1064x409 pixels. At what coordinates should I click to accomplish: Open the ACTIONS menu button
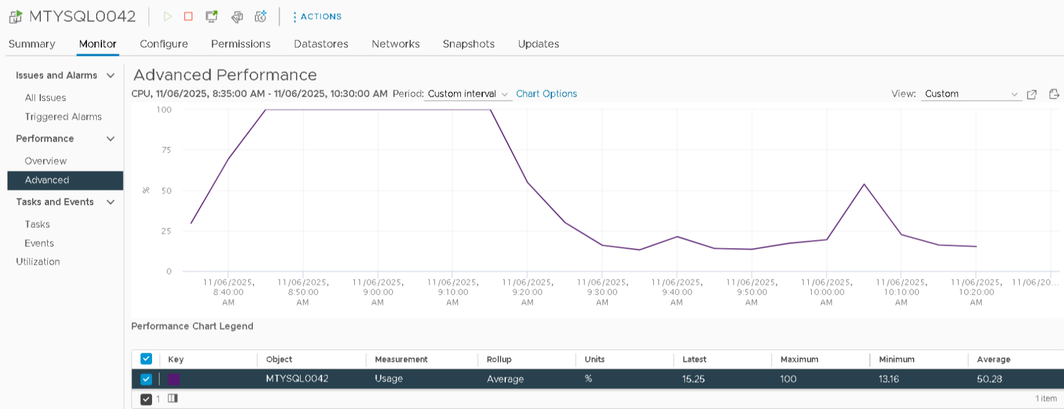(317, 17)
